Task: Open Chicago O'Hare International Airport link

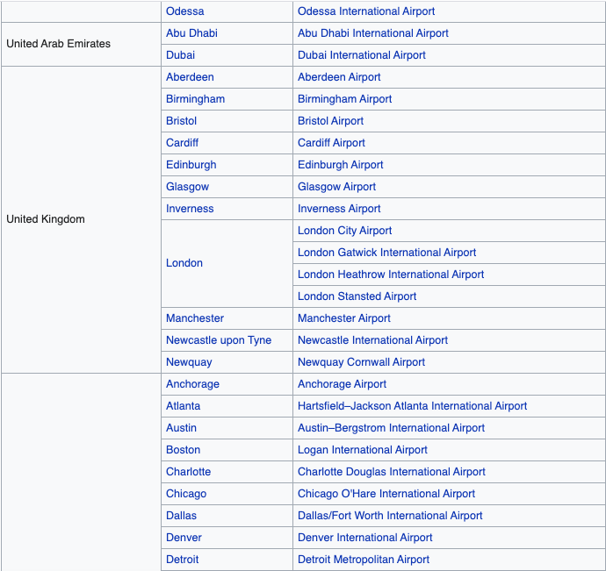Action: tap(386, 494)
